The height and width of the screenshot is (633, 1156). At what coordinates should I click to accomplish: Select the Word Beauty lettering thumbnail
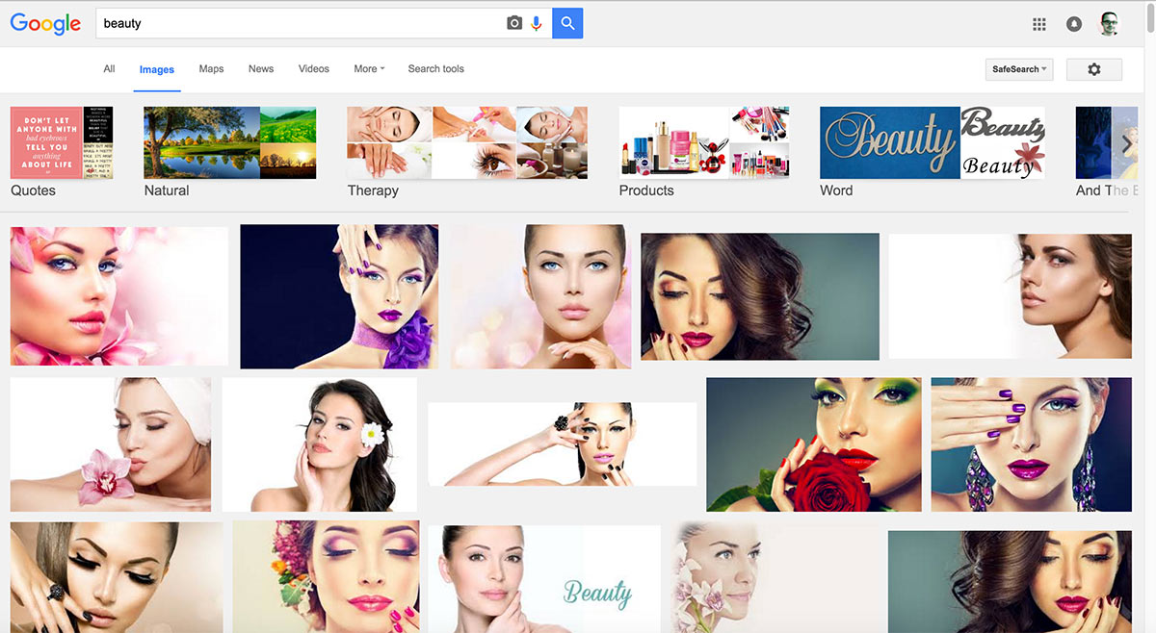pos(933,142)
